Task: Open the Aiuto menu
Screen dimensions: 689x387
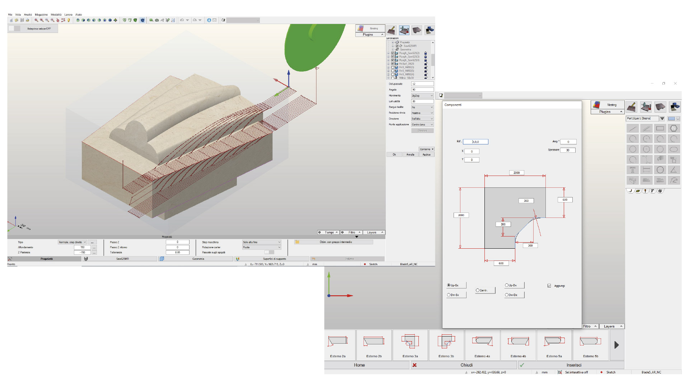Action: click(79, 15)
